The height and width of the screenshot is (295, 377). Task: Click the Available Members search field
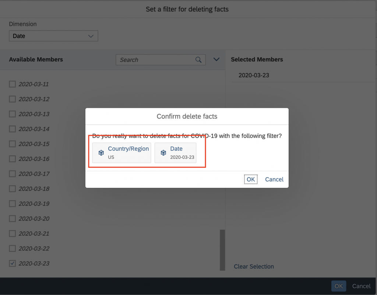point(161,60)
